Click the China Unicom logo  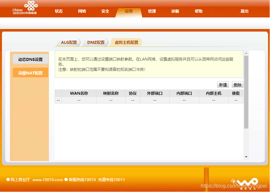(x=25, y=8)
